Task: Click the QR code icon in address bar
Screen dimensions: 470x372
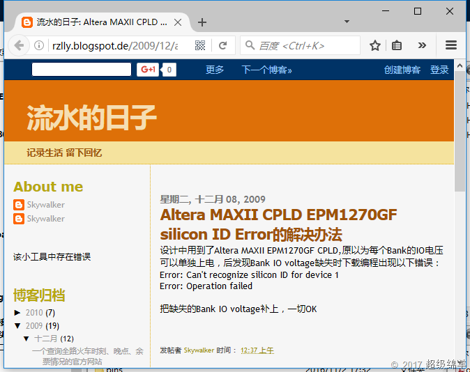Action: 200,45
